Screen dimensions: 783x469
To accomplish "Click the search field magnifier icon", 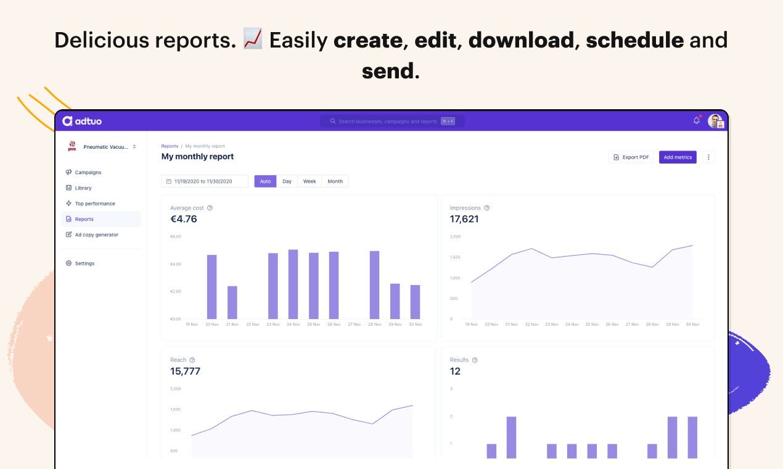I will coord(333,122).
